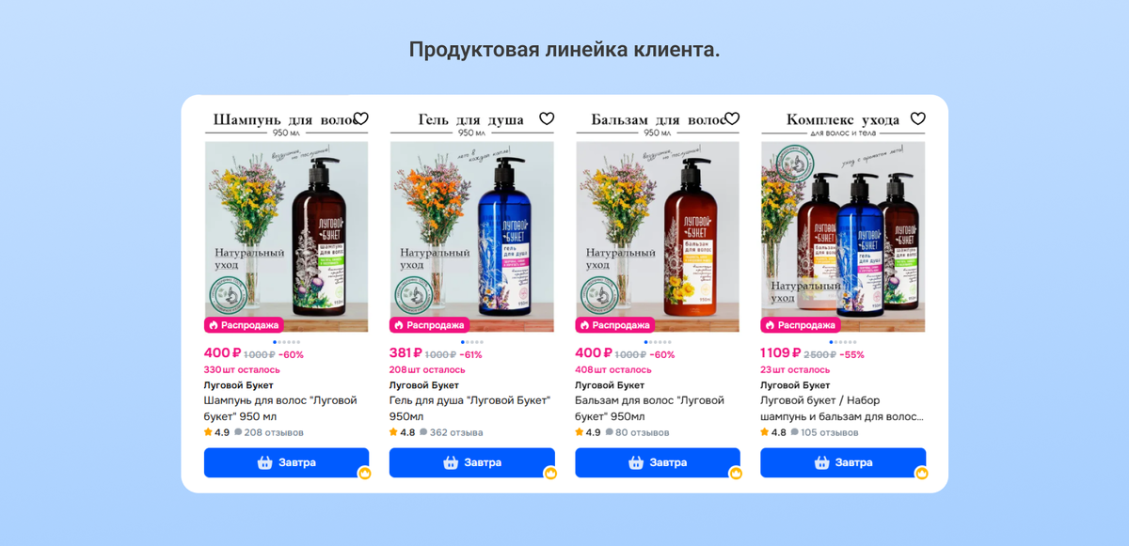Click thumbs-up badge on gift set card
The image size is (1129, 546).
pos(922,473)
